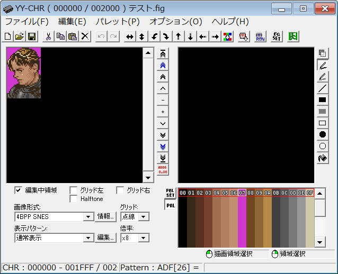Screen dimensions: 338x274
Task: Click the CHR view scrollbar up arrow
Action: (x=148, y=53)
